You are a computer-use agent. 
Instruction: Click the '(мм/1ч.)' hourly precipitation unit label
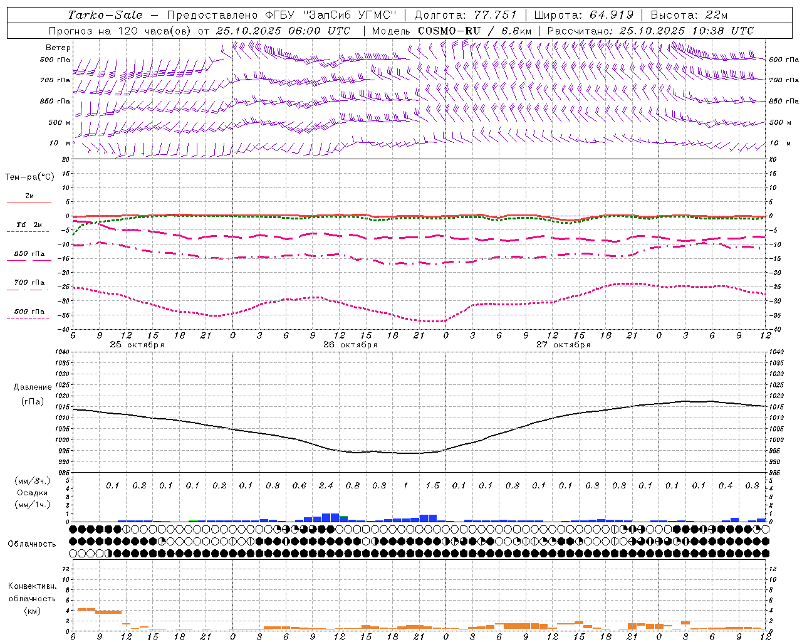[x=33, y=505]
